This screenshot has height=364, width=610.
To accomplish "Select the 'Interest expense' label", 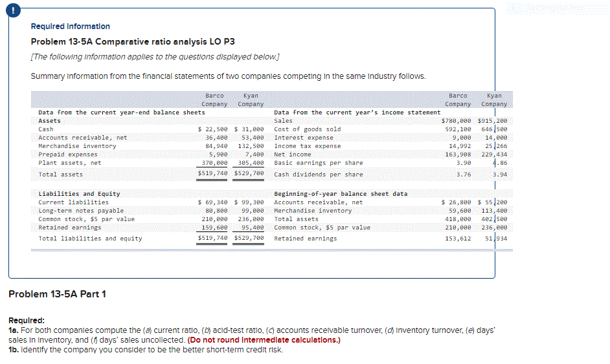I will pos(304,138).
